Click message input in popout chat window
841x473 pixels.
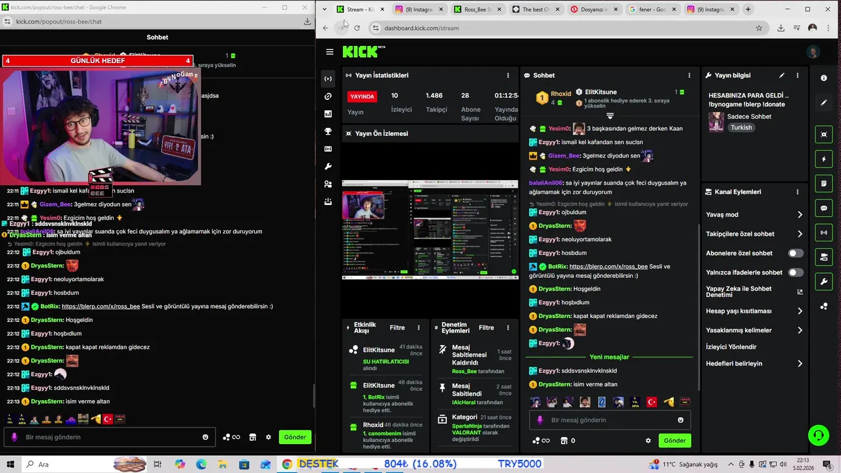click(108, 437)
